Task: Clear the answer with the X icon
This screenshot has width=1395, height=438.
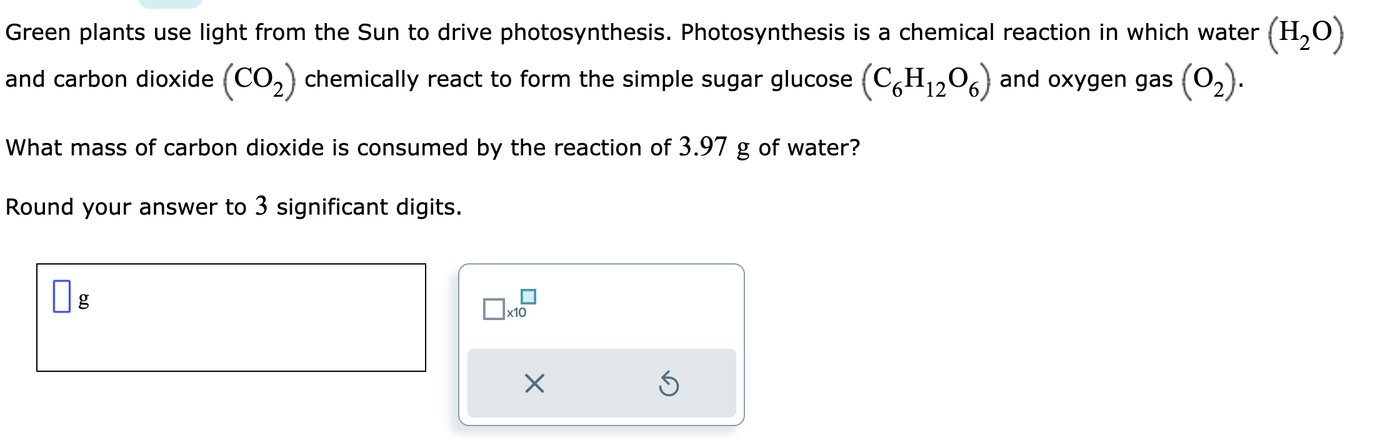Action: point(534,384)
